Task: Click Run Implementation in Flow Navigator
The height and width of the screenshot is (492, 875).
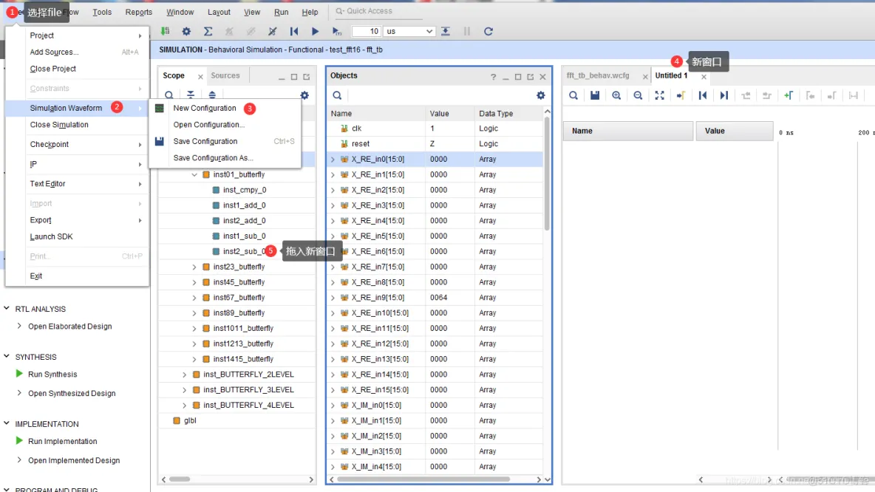Action: (63, 441)
